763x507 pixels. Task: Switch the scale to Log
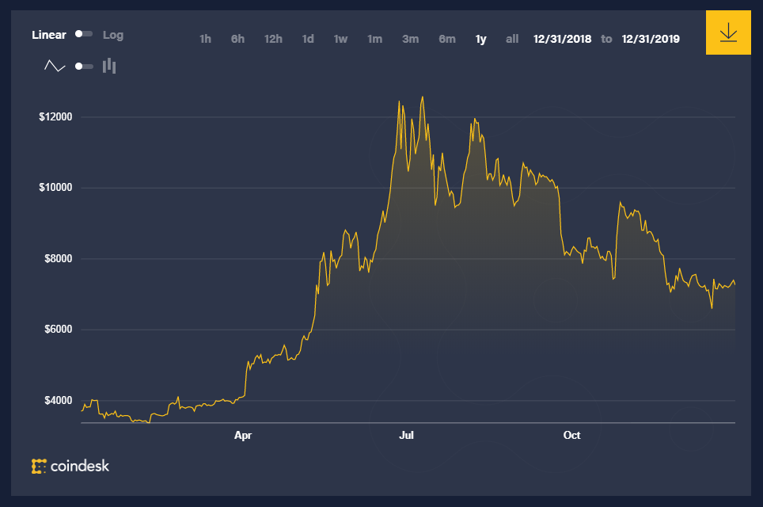113,35
